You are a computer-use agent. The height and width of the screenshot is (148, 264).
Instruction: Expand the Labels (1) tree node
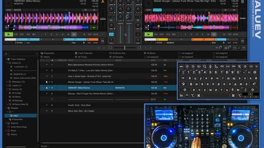[7, 86]
